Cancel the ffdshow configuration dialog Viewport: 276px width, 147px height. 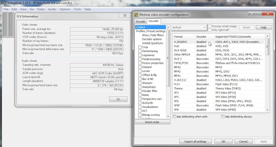(x=243, y=141)
